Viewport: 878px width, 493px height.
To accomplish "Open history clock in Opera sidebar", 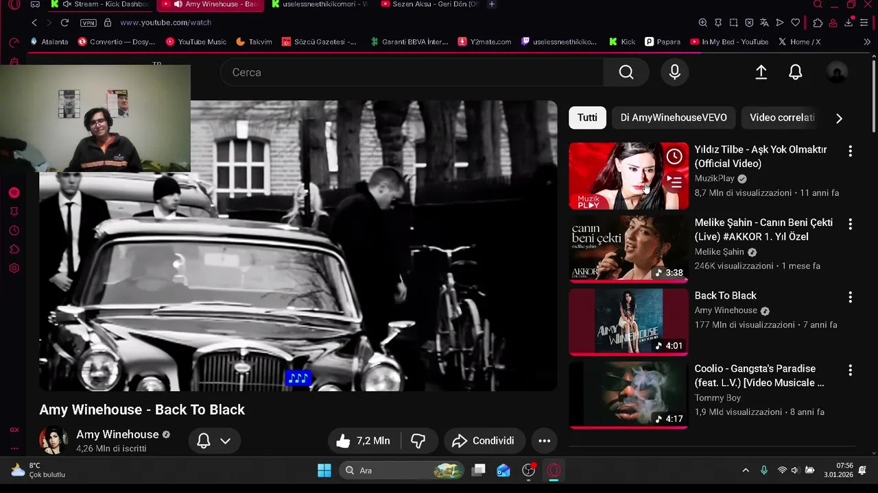I will 14,231.
